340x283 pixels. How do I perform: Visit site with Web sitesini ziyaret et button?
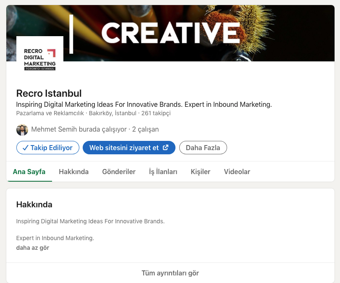pos(129,148)
